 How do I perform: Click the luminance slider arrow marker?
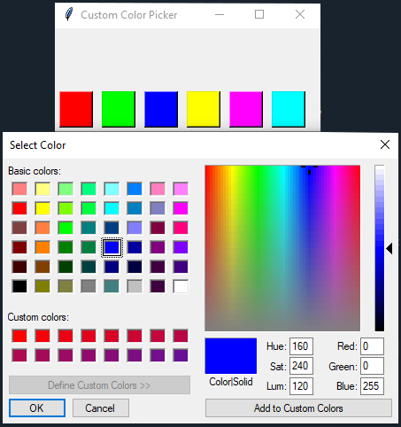[x=389, y=249]
